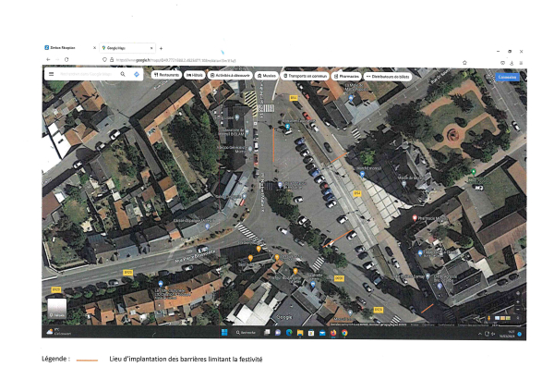Select the Musées filter chip
This screenshot has width=554, height=392.
pos(267,75)
